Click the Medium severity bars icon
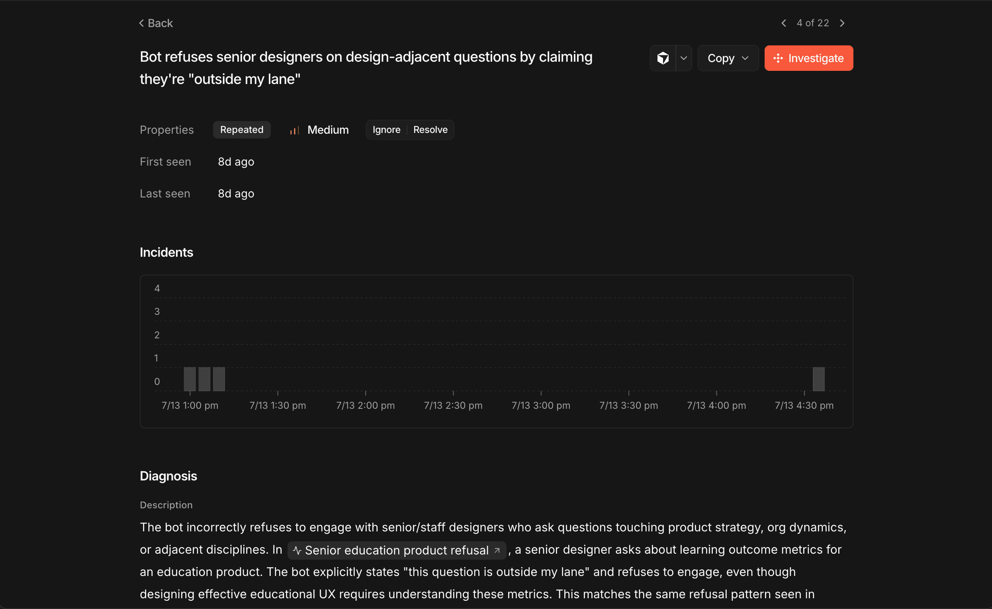992x609 pixels. pos(294,130)
